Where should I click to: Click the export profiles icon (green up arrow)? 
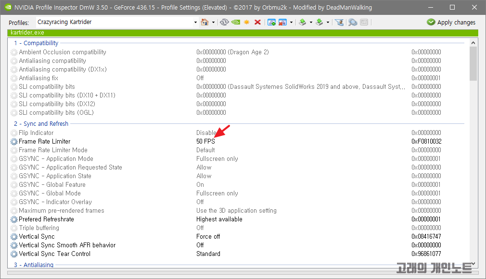click(303, 22)
